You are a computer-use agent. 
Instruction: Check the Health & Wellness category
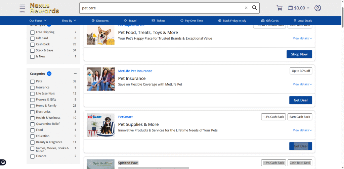click(x=32, y=118)
